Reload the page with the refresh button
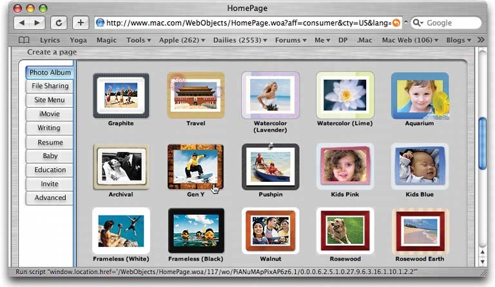The image size is (495, 287). tap(59, 23)
